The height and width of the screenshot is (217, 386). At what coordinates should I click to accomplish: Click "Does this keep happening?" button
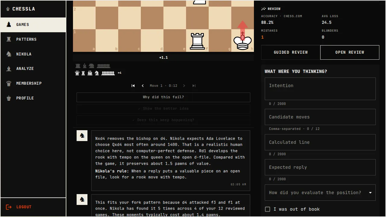[x=163, y=120]
